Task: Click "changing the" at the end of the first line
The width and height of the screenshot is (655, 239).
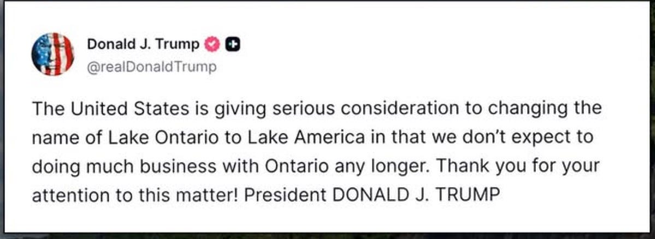Action: tap(545, 109)
